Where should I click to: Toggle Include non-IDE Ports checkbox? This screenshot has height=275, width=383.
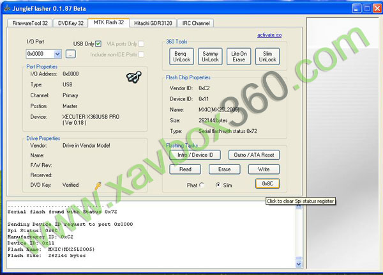(x=141, y=54)
